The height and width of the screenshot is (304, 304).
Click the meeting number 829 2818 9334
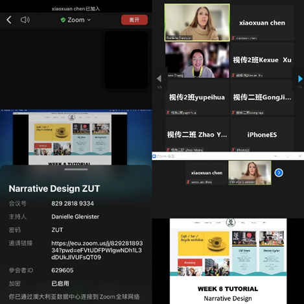point(73,204)
